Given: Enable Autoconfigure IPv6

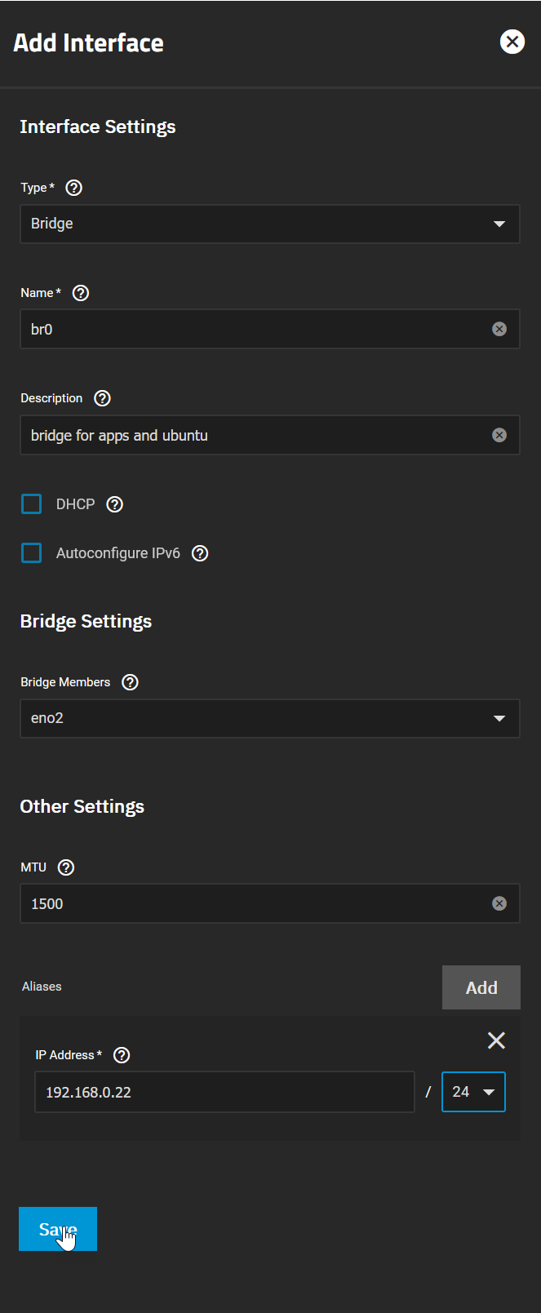Looking at the screenshot, I should pyautogui.click(x=31, y=552).
